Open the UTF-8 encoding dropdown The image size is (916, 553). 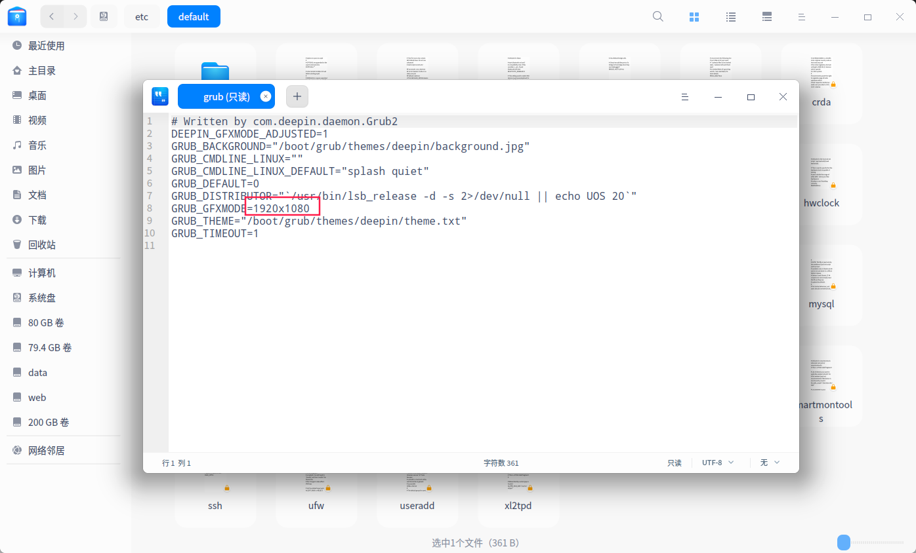pos(717,463)
